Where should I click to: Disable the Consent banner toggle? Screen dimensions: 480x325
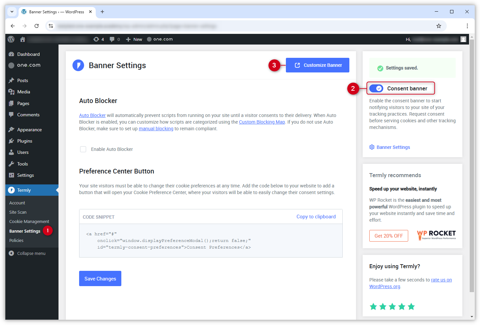376,88
